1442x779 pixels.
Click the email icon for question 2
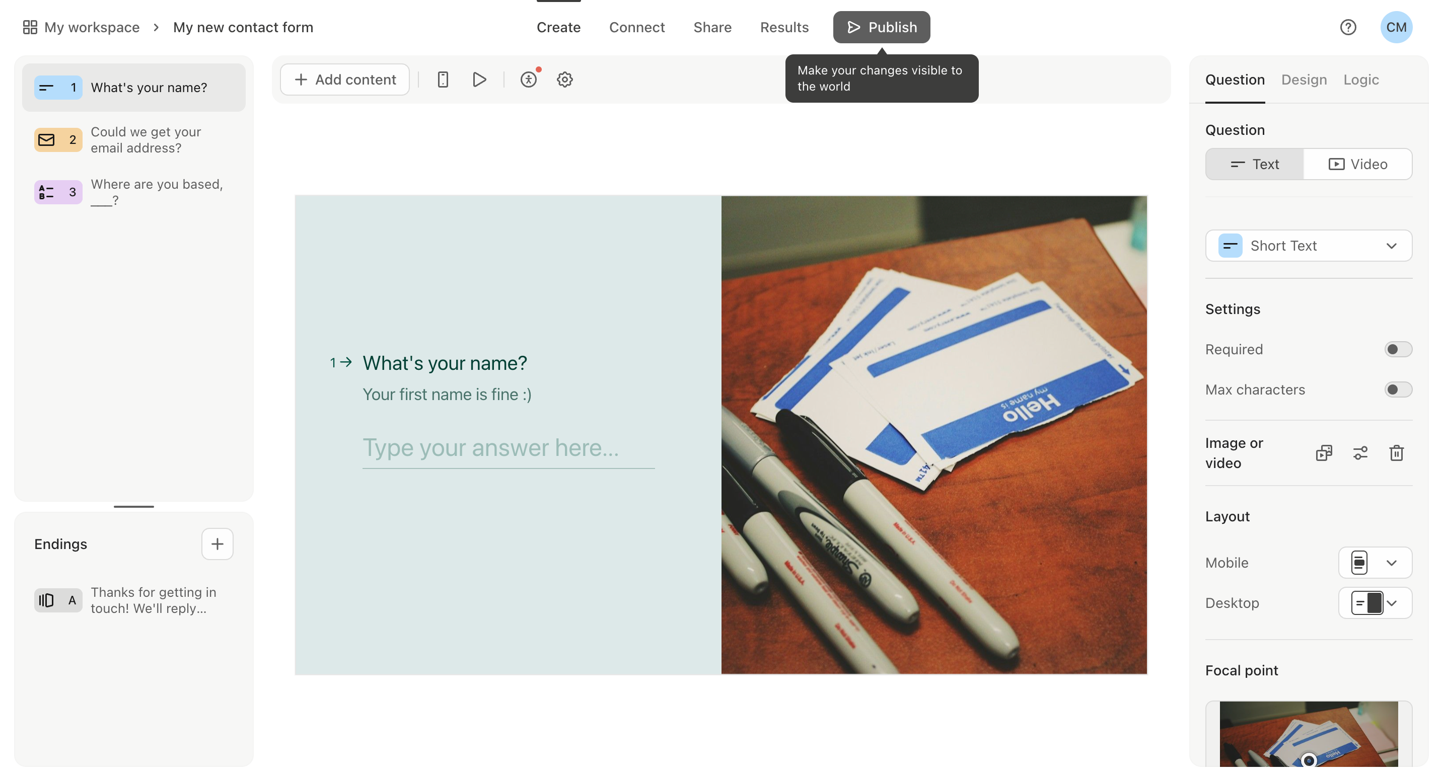58,140
